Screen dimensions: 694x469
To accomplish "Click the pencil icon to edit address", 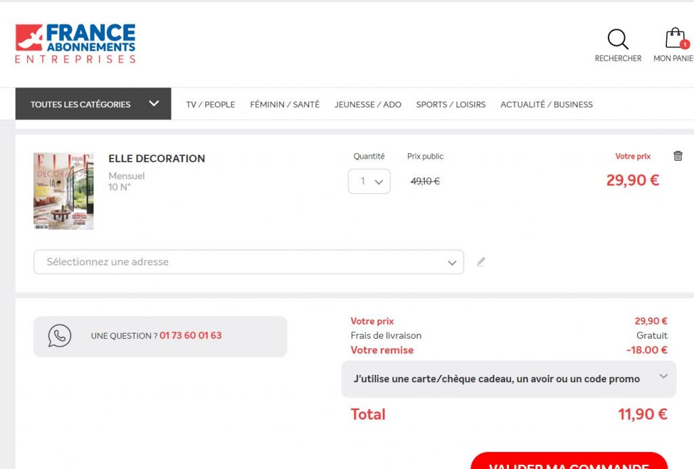I will [x=481, y=262].
